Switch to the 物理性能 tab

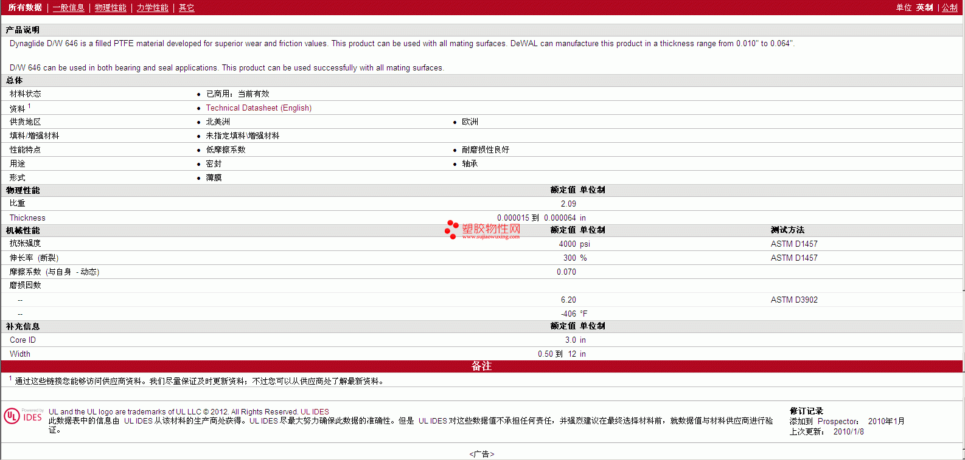(110, 8)
